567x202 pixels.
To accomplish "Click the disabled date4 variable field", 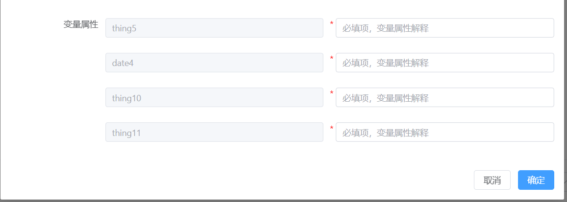I will click(215, 63).
